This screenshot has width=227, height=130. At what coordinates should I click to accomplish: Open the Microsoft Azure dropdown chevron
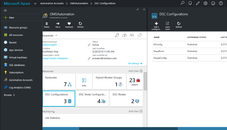(x=35, y=4)
